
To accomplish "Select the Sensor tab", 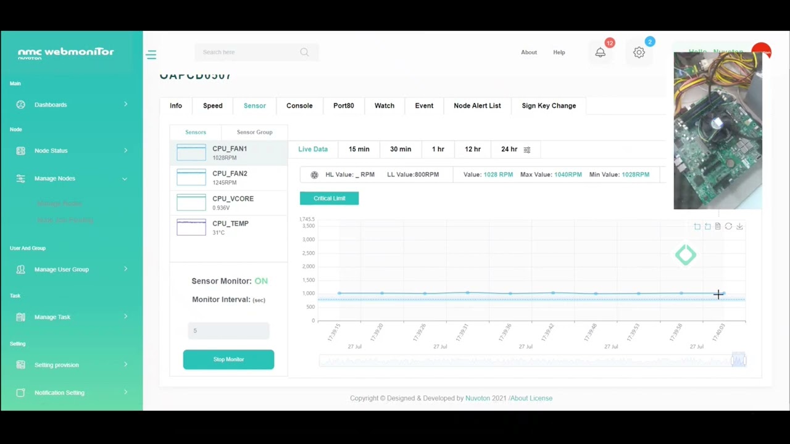I will click(x=255, y=105).
